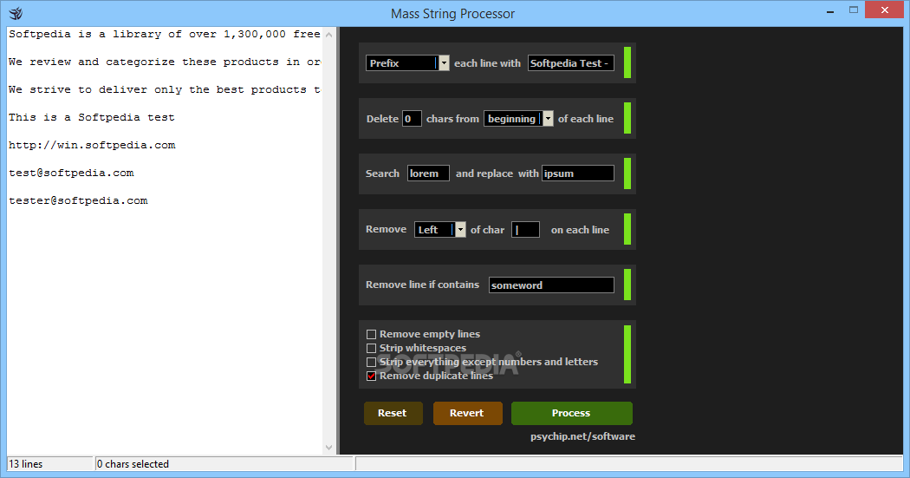Run the Process button
910x478 pixels.
click(572, 413)
